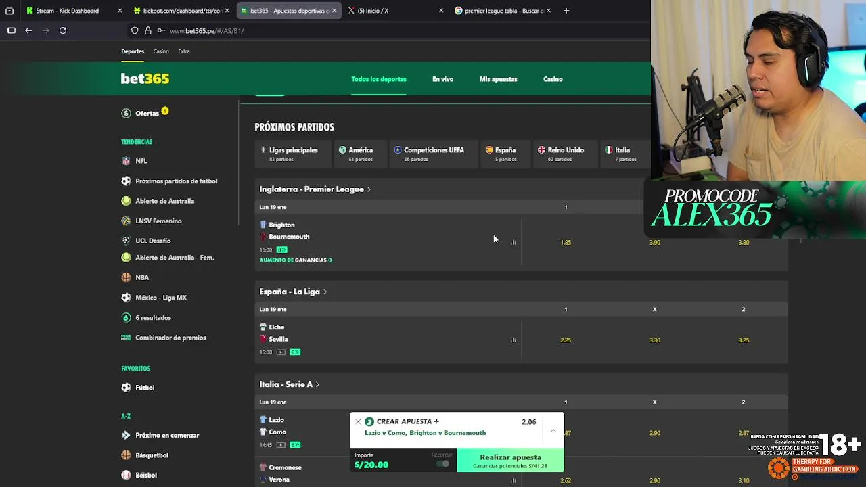Go back with the browser back arrow
Viewport: 866px width, 487px height.
point(28,30)
